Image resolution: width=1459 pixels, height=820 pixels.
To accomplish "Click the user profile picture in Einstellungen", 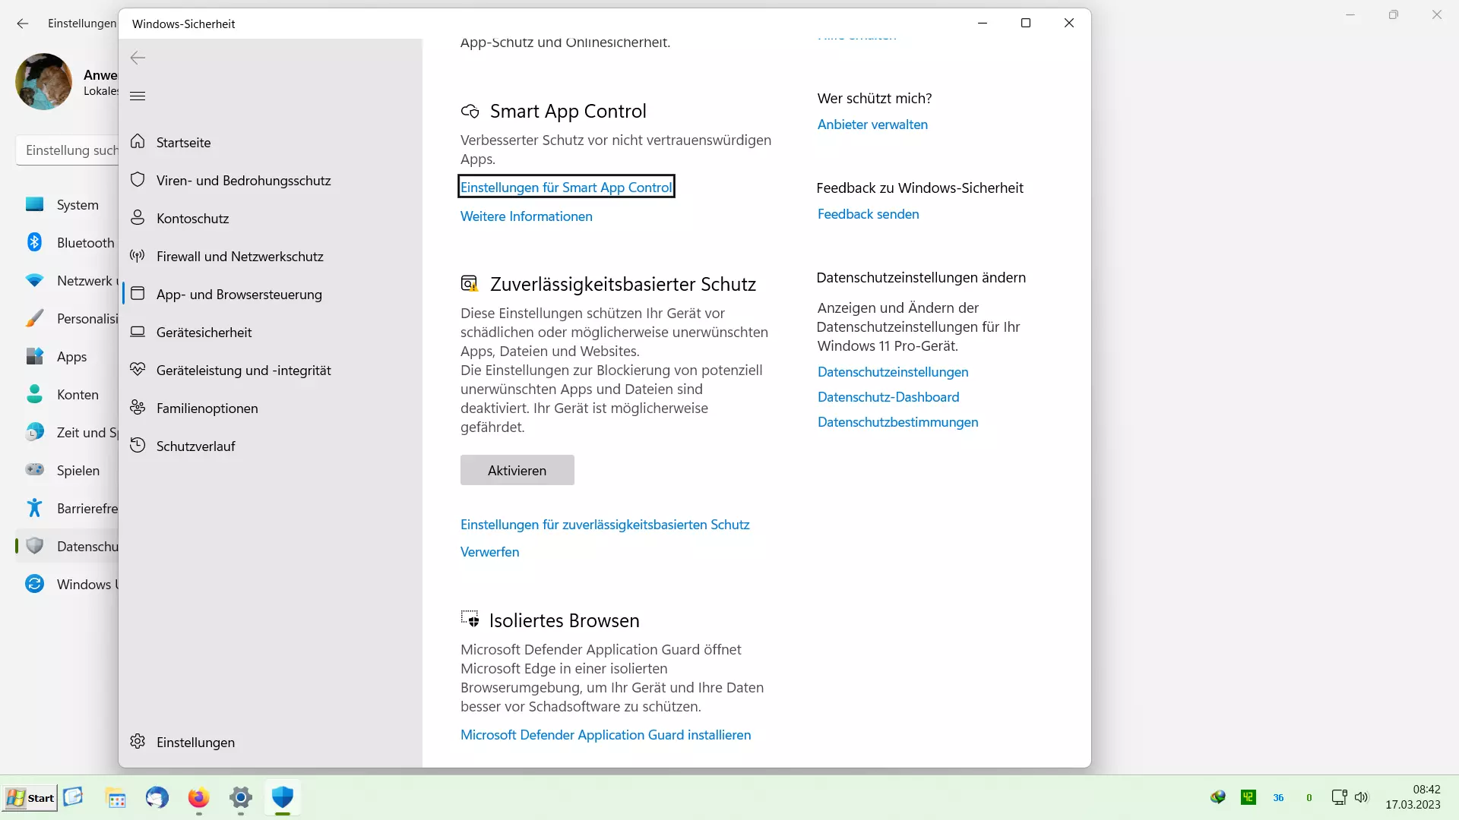I will click(x=44, y=81).
